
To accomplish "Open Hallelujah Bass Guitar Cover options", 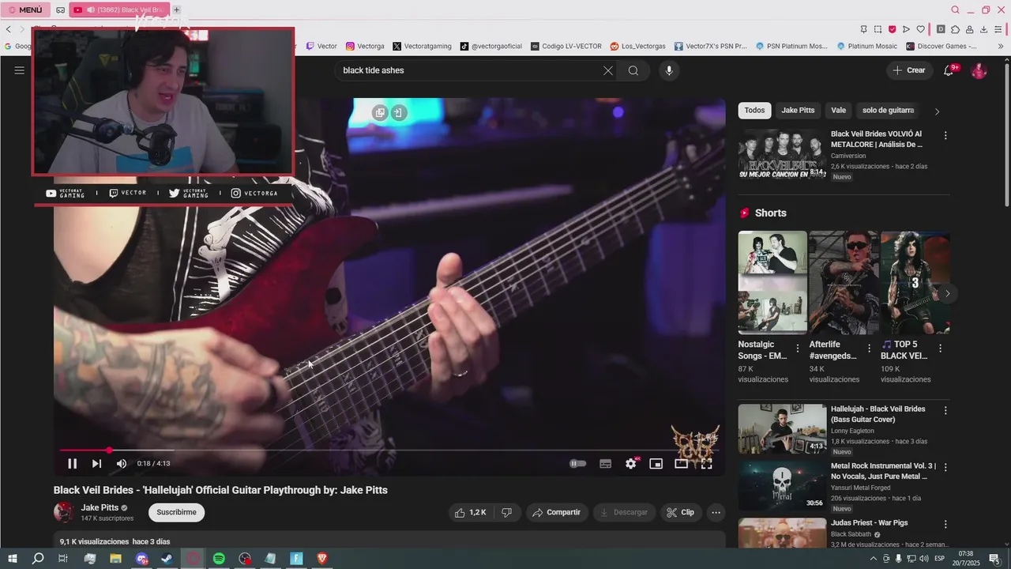I will pyautogui.click(x=945, y=411).
